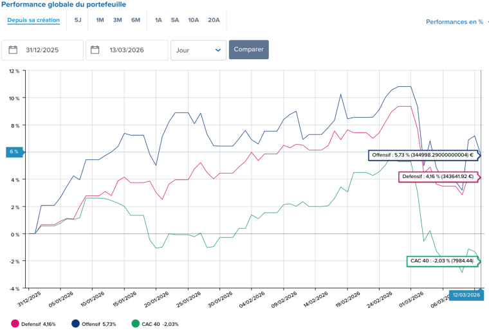Show the 5A performance period
The width and height of the screenshot is (489, 333).
pyautogui.click(x=175, y=20)
